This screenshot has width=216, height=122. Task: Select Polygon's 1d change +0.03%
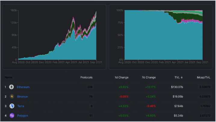coord(124,116)
